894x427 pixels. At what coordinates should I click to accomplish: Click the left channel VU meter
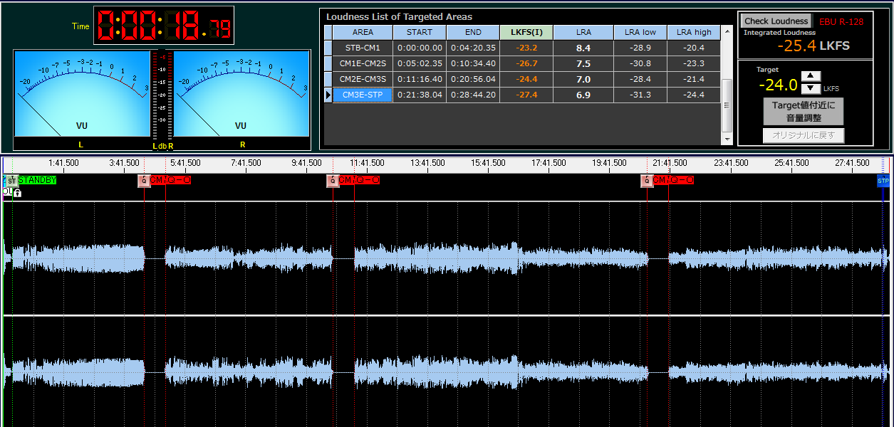[x=81, y=94]
